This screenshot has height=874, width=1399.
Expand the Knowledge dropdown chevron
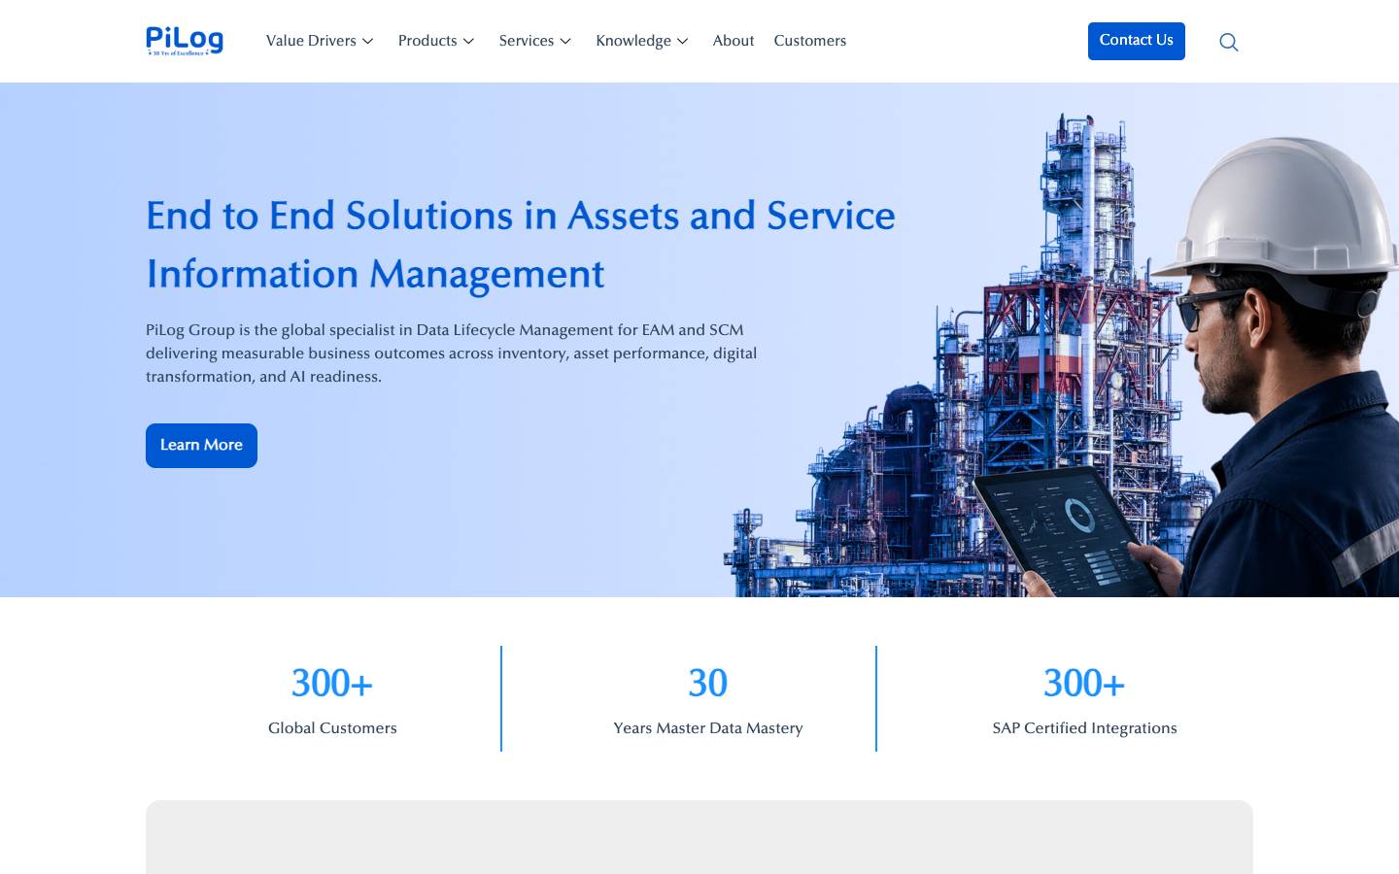coord(683,41)
